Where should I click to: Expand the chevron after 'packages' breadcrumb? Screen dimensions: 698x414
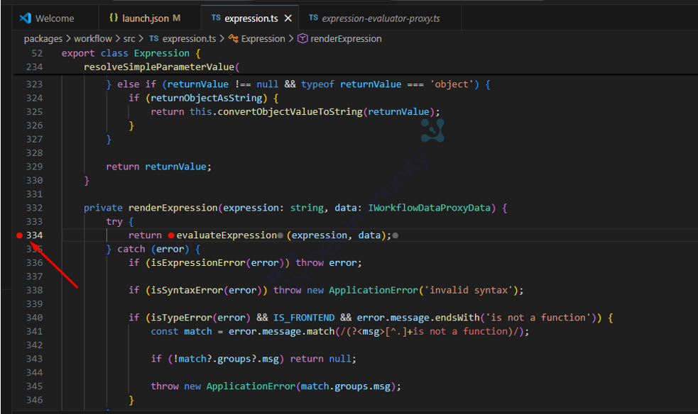click(69, 39)
